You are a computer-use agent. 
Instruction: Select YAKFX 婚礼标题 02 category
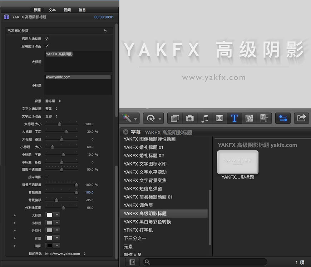164,156
